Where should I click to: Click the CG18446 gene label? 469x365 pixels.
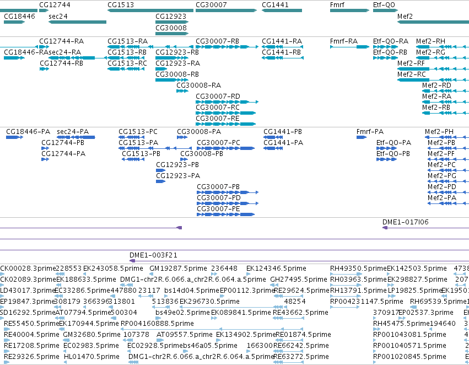(19, 16)
